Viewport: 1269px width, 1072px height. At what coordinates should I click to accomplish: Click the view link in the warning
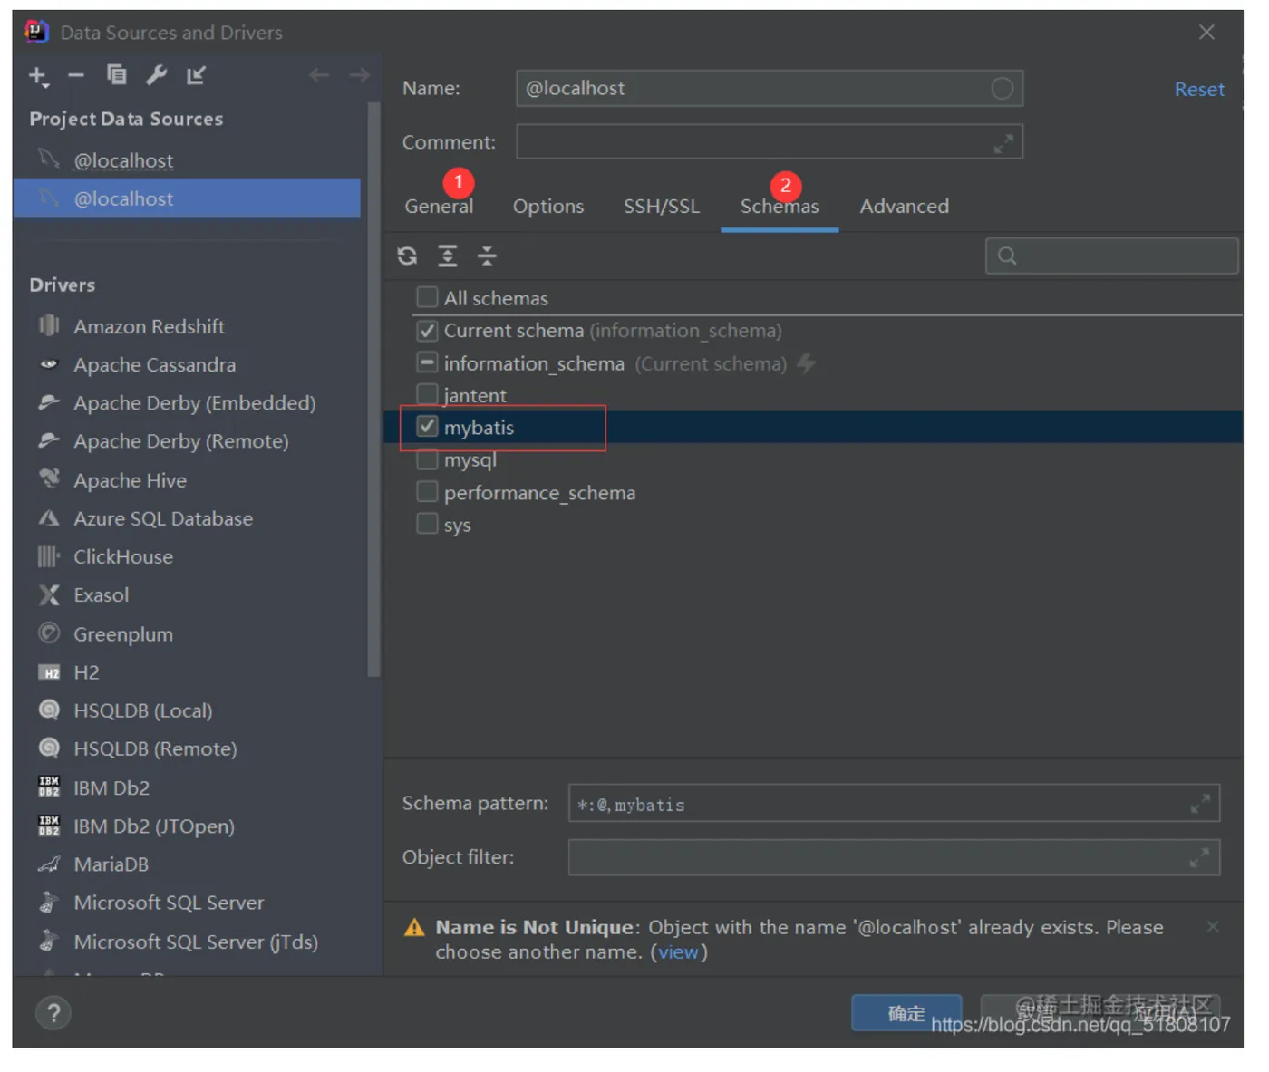click(x=678, y=952)
